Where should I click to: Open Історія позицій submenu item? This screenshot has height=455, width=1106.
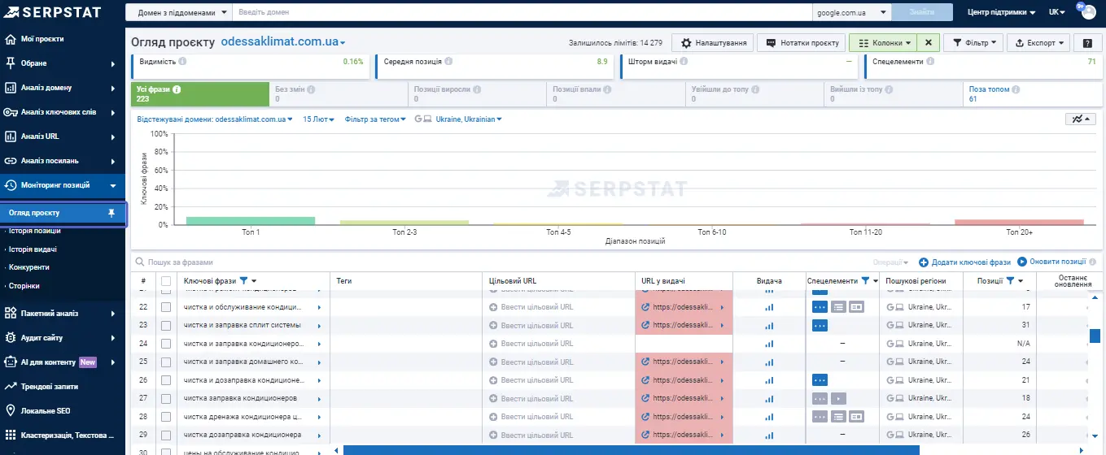pyautogui.click(x=34, y=231)
